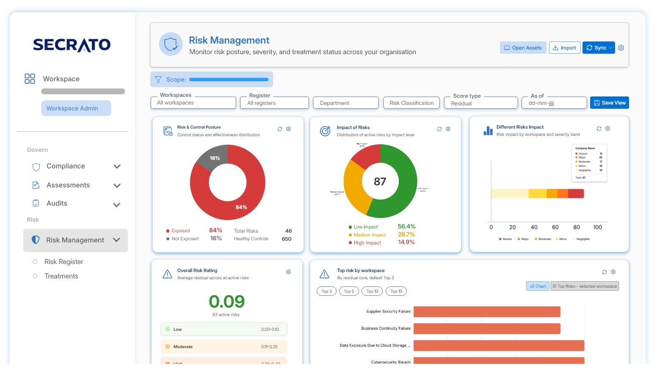Click the Audits clipboard icon
The width and height of the screenshot is (657, 385).
[36, 203]
